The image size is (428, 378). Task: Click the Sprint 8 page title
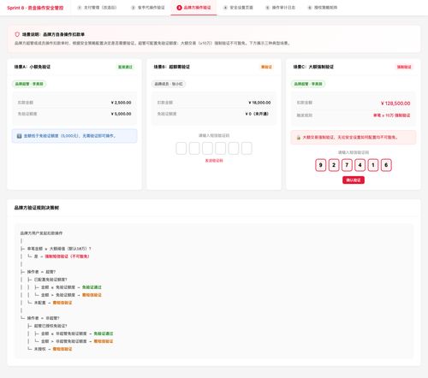pyautogui.click(x=35, y=8)
